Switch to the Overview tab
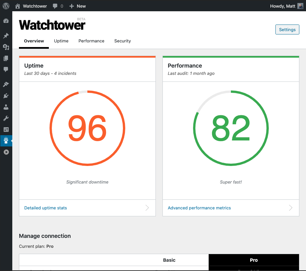 point(34,41)
